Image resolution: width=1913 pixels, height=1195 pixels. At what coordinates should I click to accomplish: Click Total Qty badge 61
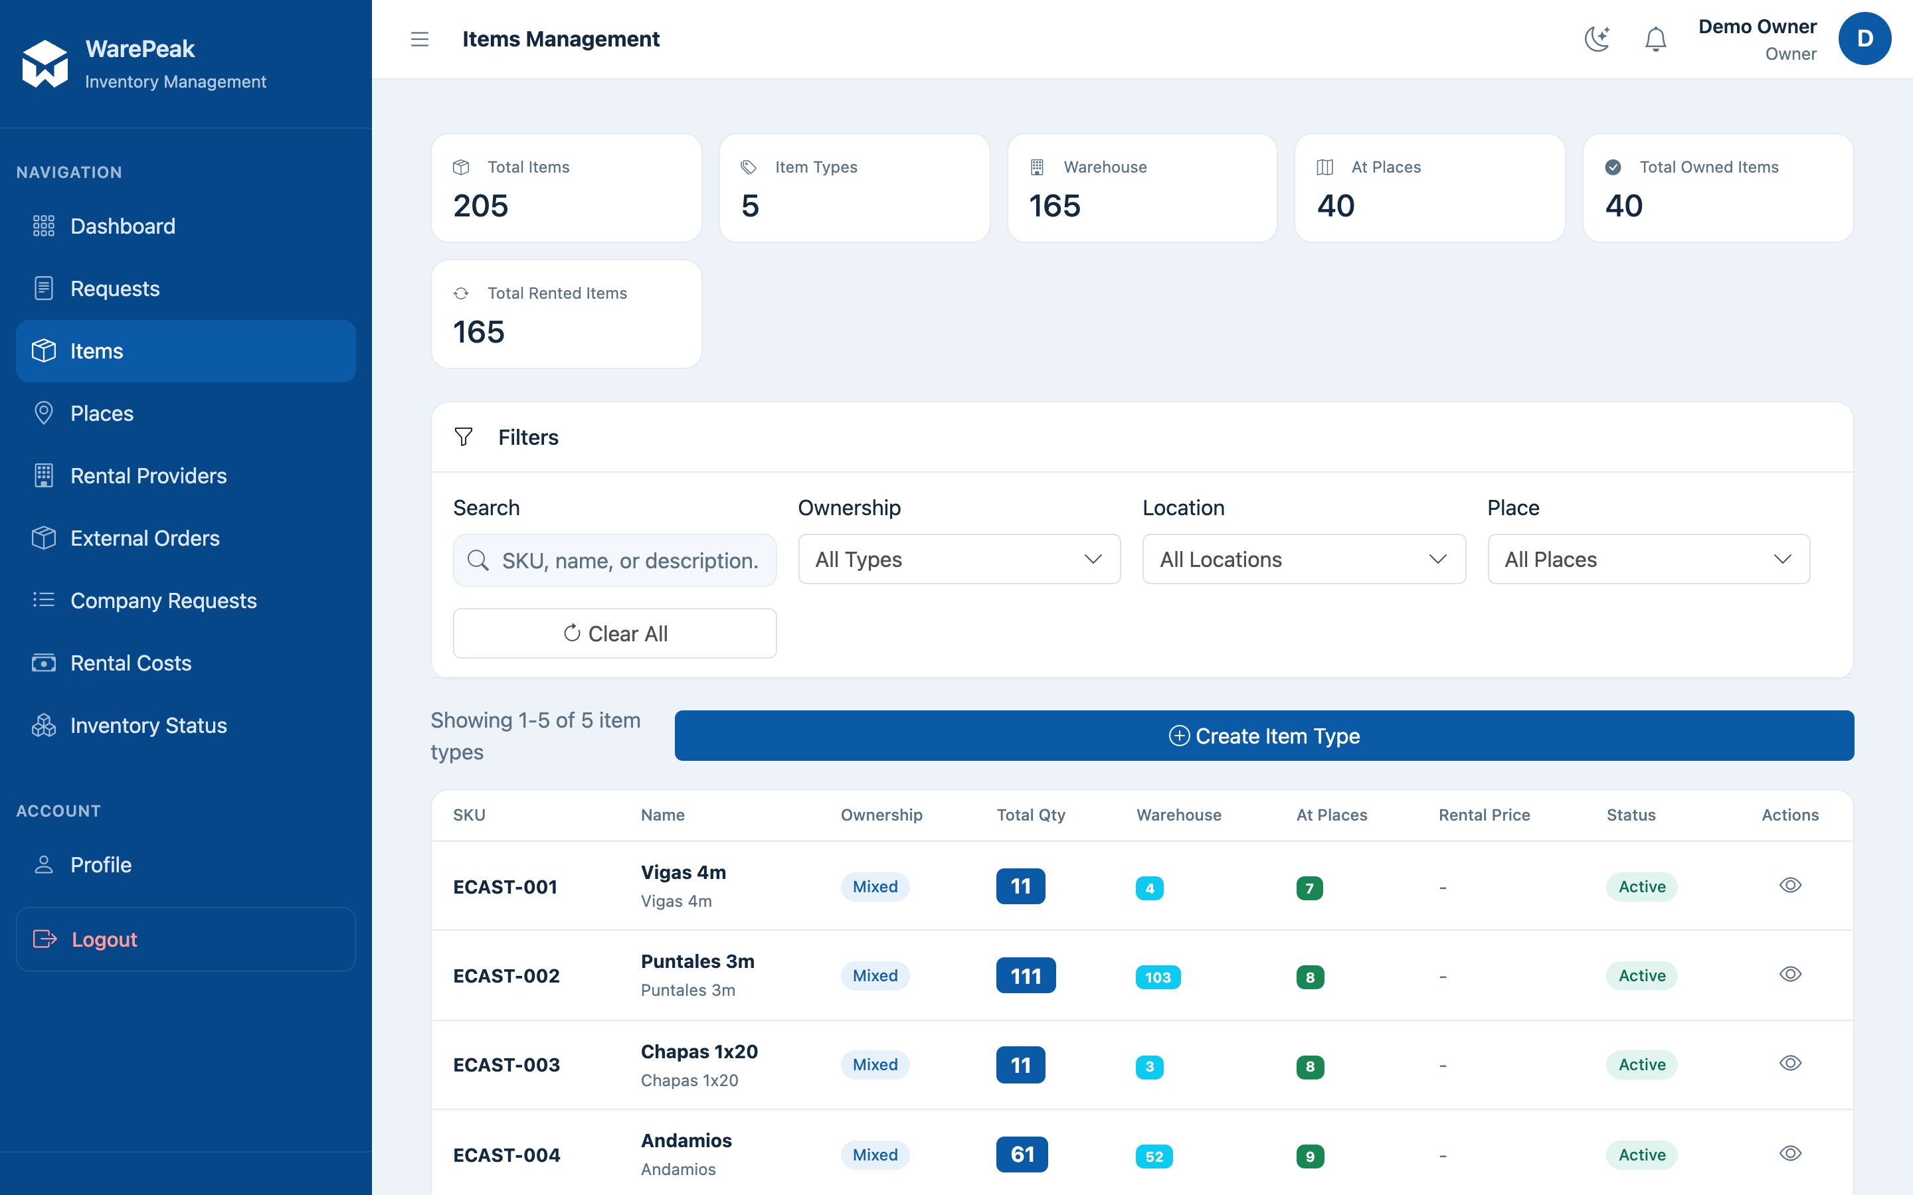pos(1022,1155)
